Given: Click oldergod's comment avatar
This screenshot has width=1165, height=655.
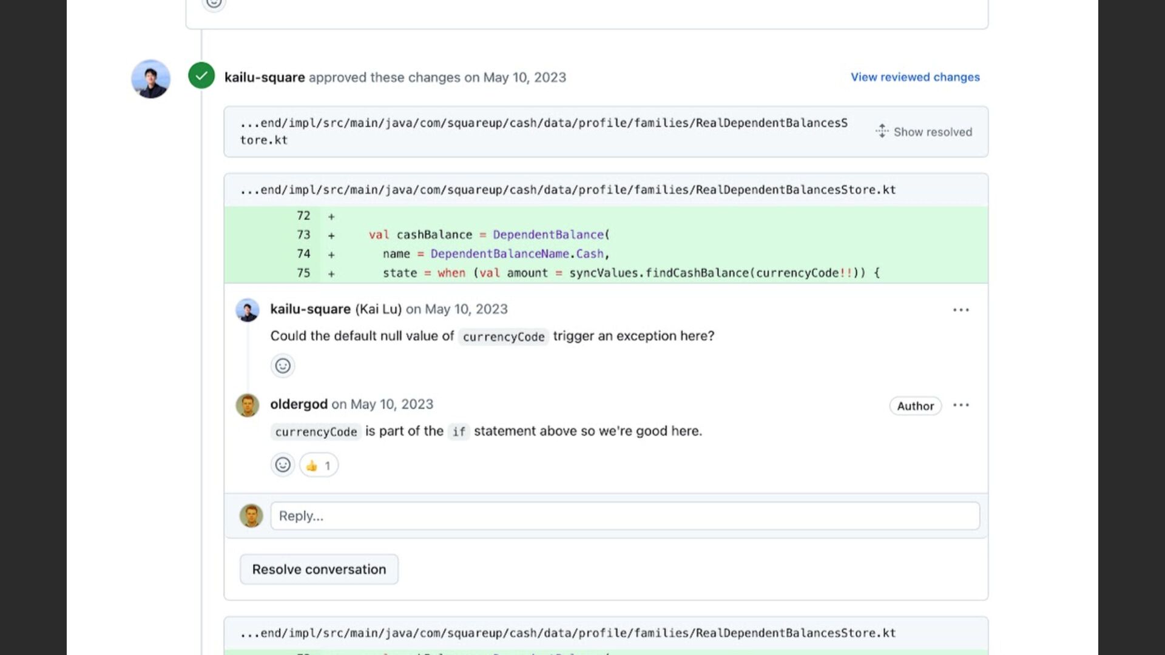Looking at the screenshot, I should click(248, 405).
